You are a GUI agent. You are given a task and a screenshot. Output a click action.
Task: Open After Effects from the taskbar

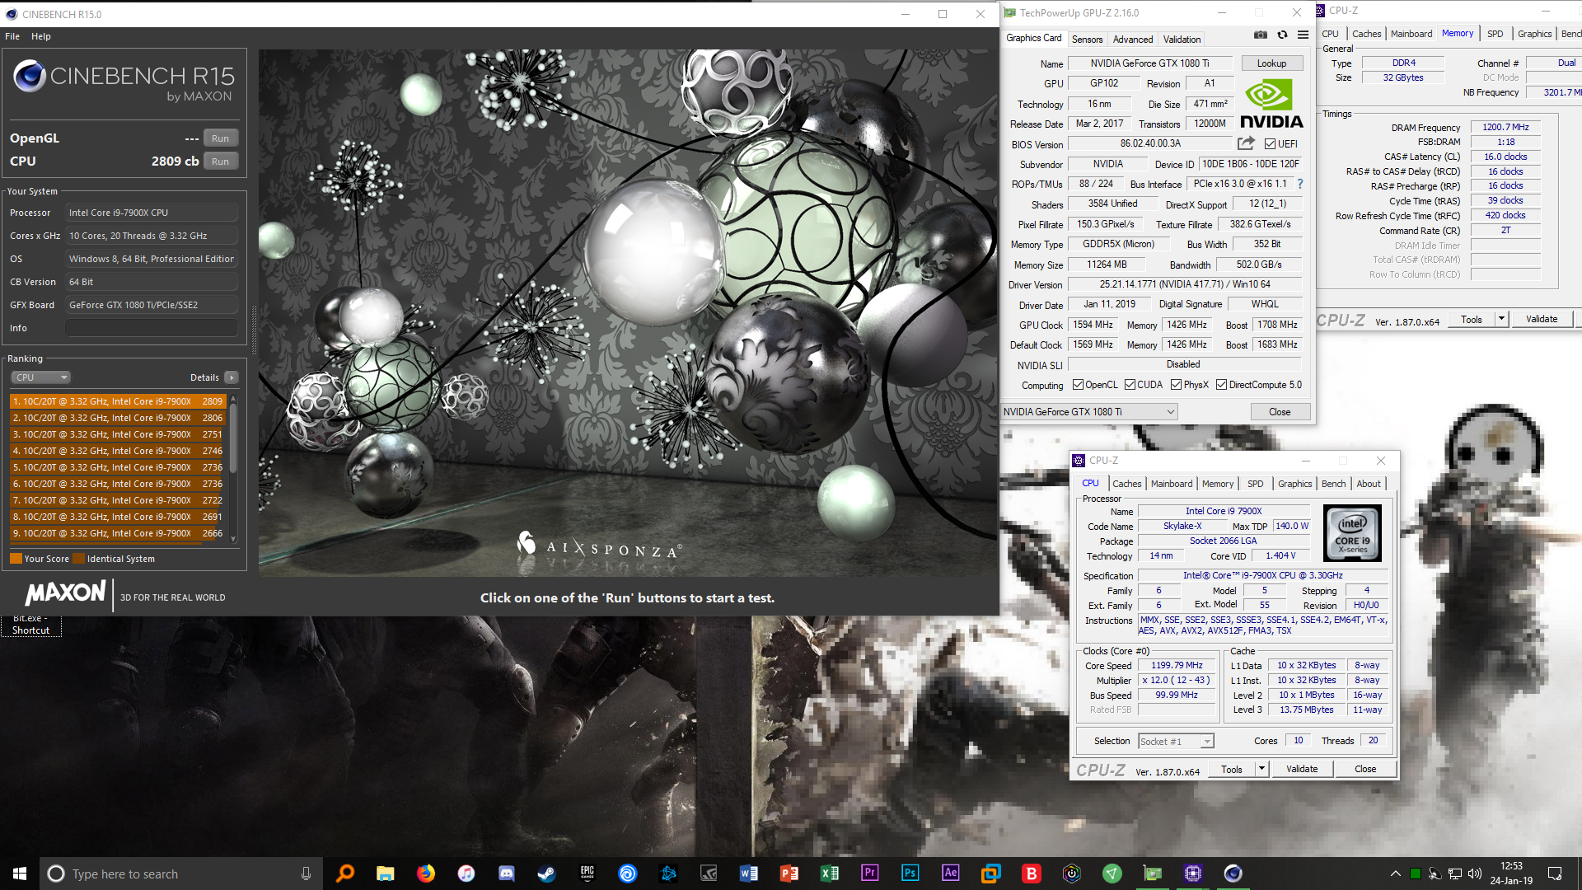(951, 874)
